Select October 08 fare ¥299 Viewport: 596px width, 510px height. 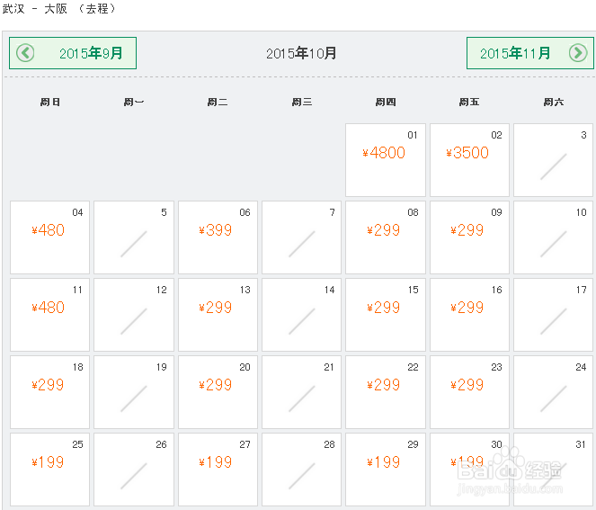pos(386,237)
